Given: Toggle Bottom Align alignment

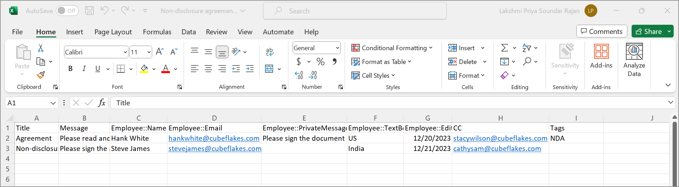Looking at the screenshot, I should pos(222,52).
